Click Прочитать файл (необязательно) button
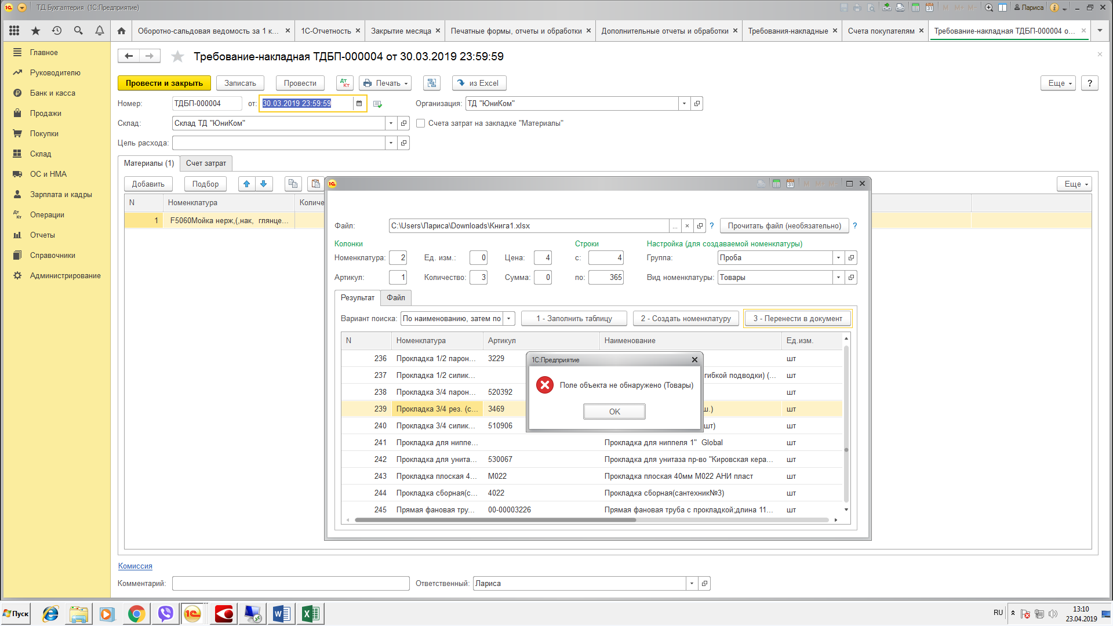Screen dimensions: 1113x626 click(x=784, y=226)
